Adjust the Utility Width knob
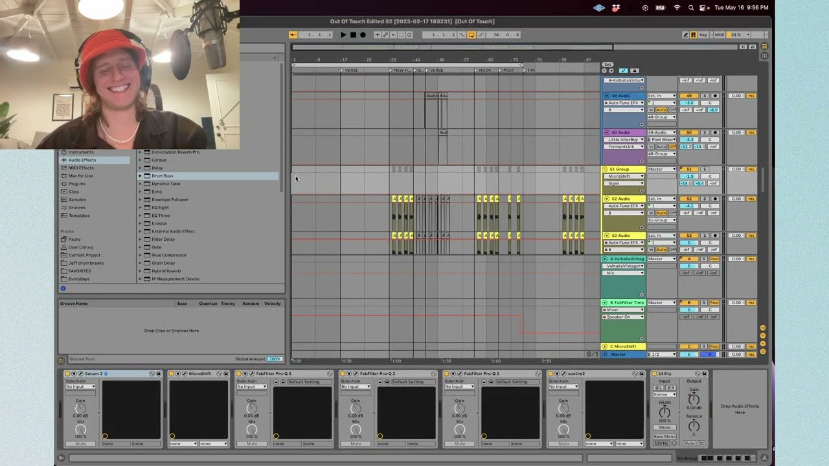This screenshot has height=466, width=829. tap(664, 412)
